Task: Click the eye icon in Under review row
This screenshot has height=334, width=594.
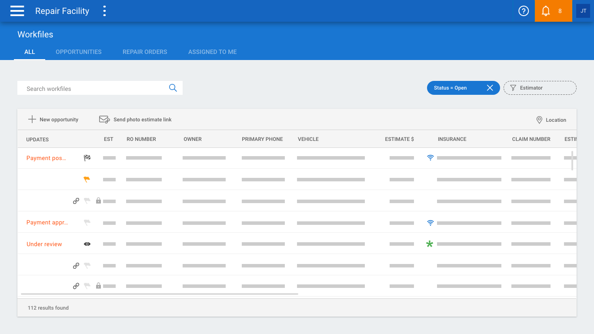Action: (87, 244)
